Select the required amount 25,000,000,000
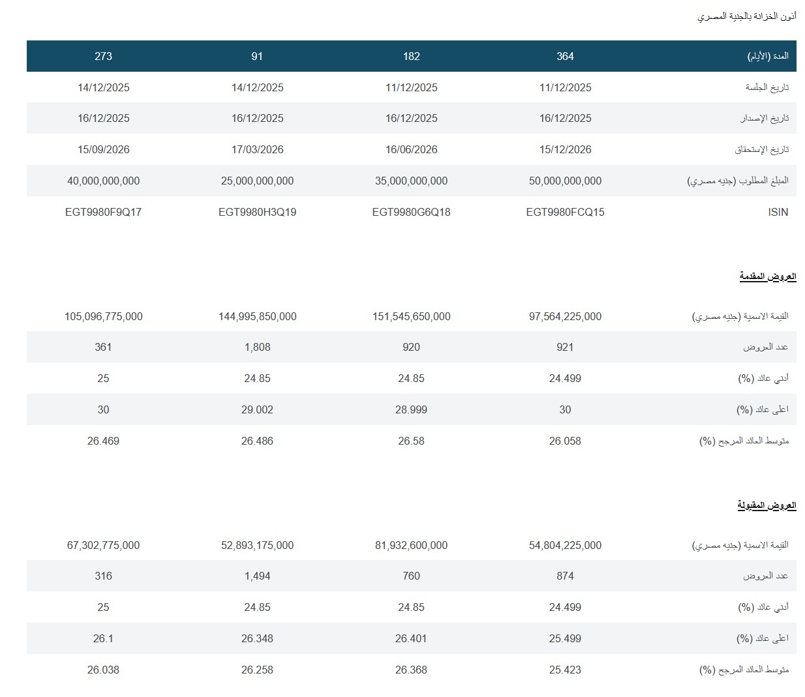 point(257,181)
